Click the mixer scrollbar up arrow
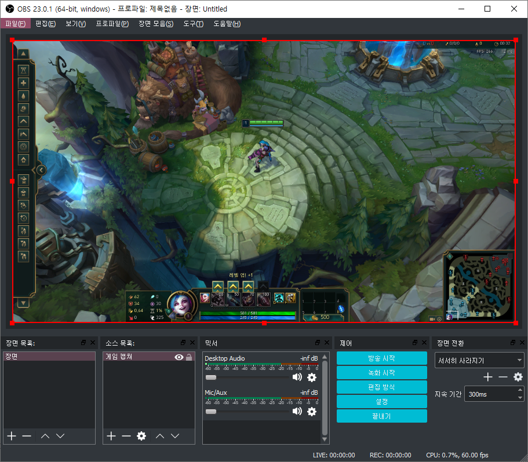This screenshot has height=462, width=528. (325, 357)
